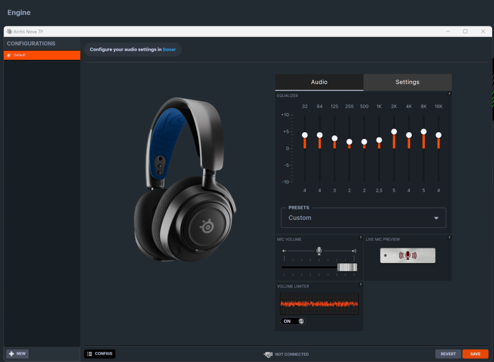This screenshot has height=362, width=494.
Task: Minimize the Arctis Nova 7P window
Action: pyautogui.click(x=448, y=32)
